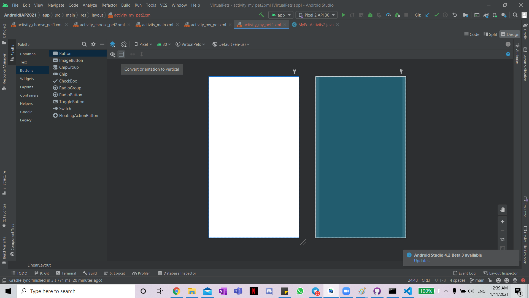Open the Refactor menu
The width and height of the screenshot is (529, 298).
[109, 5]
